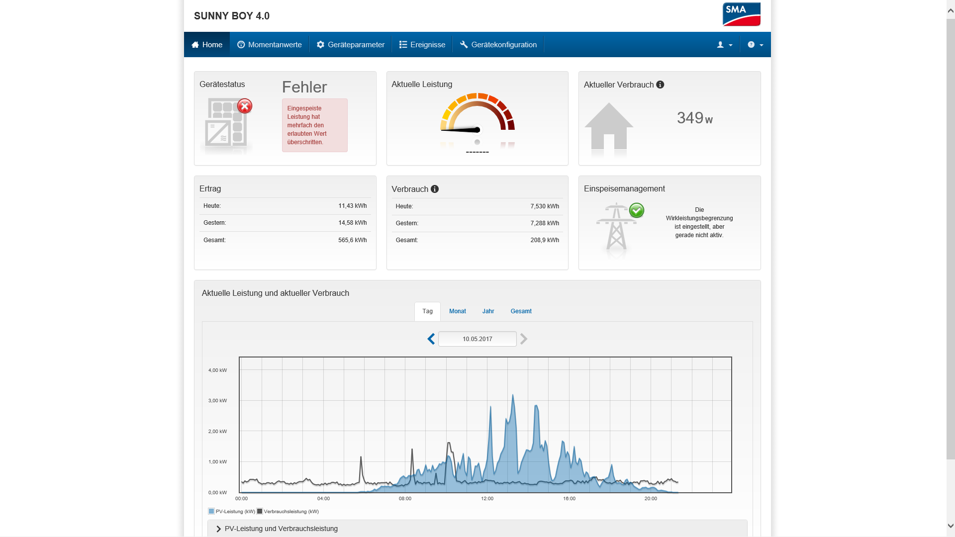This screenshot has height=537, width=955.
Task: Select the Gesamt chart tab
Action: point(521,311)
